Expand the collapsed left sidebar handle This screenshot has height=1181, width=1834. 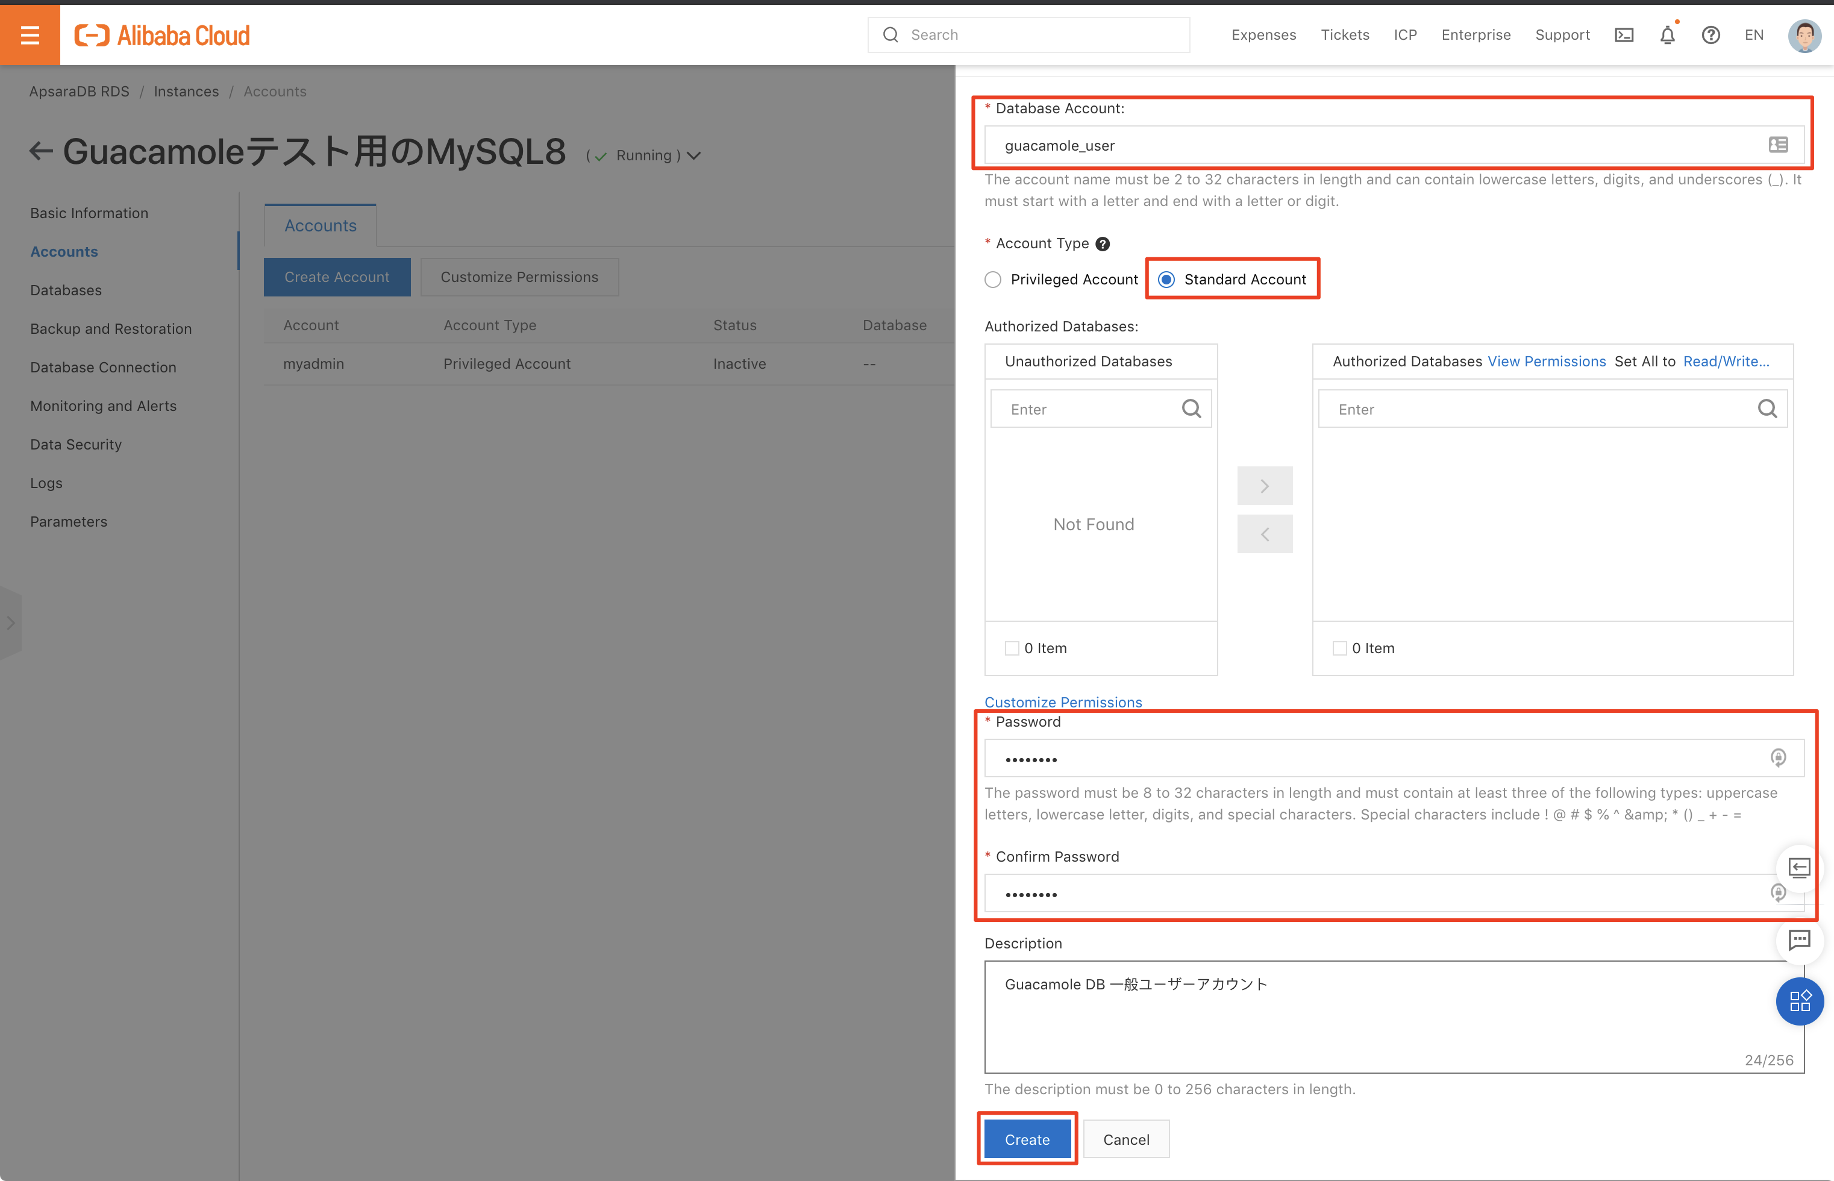(x=11, y=622)
